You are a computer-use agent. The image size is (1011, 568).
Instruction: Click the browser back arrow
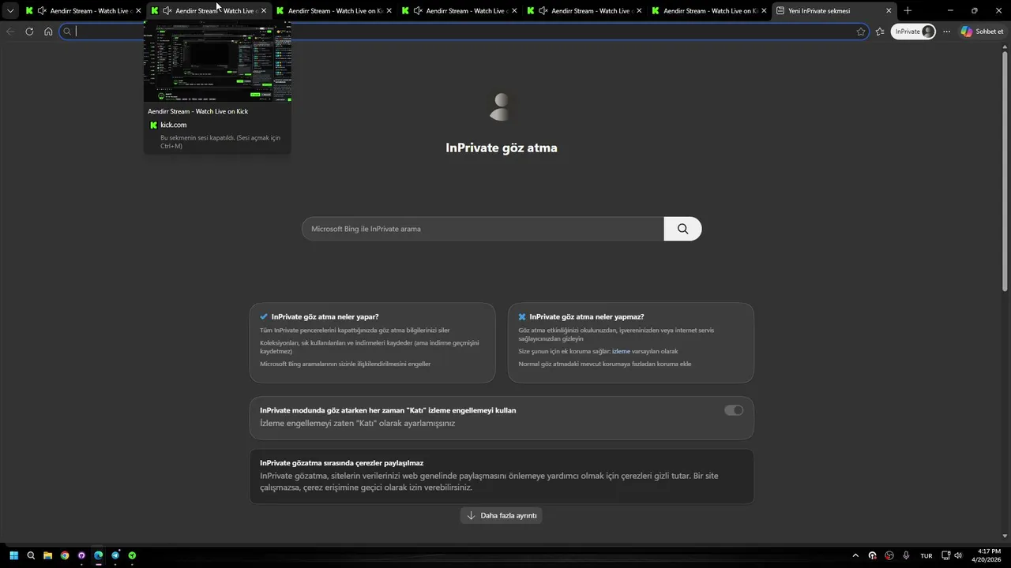(x=10, y=32)
